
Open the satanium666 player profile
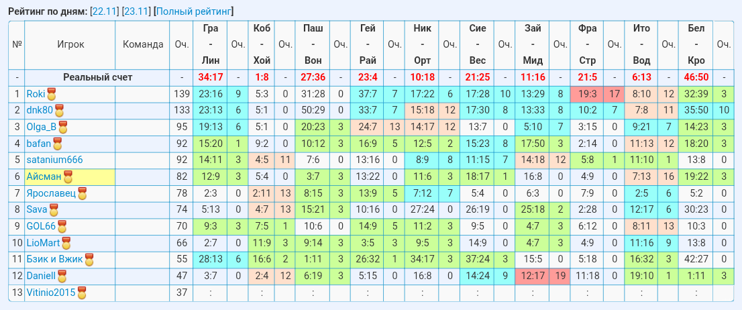(54, 160)
